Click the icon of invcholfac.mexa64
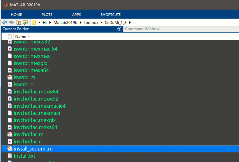Screen dimensions: 239x162 coord(10,127)
